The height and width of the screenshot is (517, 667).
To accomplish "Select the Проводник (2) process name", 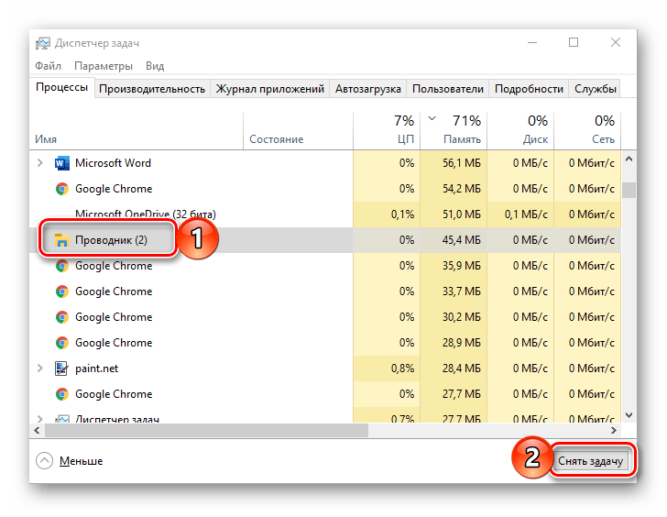I will pyautogui.click(x=111, y=240).
